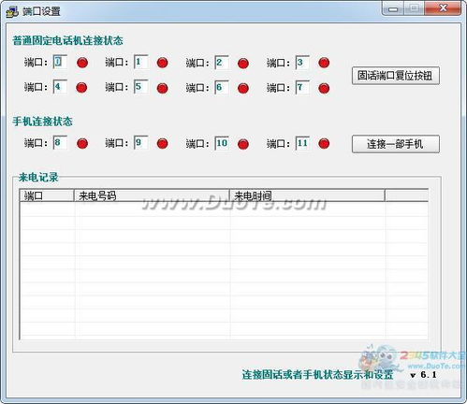Focus the port 9 input box

(140, 143)
